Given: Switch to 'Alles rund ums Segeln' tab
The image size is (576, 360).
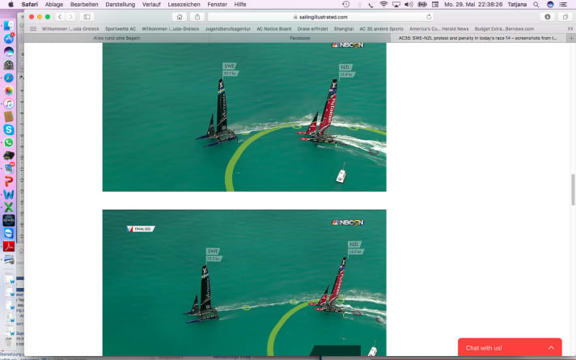Looking at the screenshot, I should point(116,38).
